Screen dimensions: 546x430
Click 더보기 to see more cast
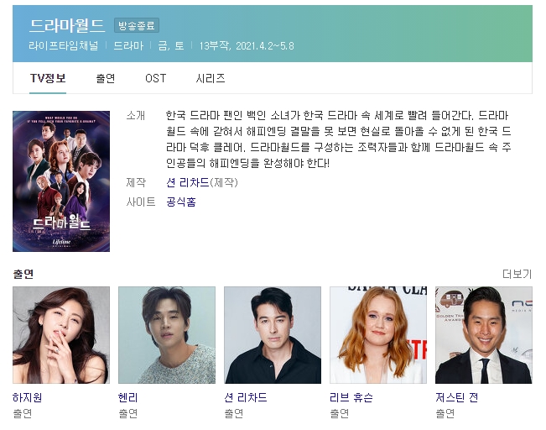517,274
